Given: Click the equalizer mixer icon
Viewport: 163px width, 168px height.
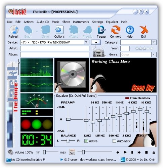Looking at the screenshot, I should pos(72,152).
